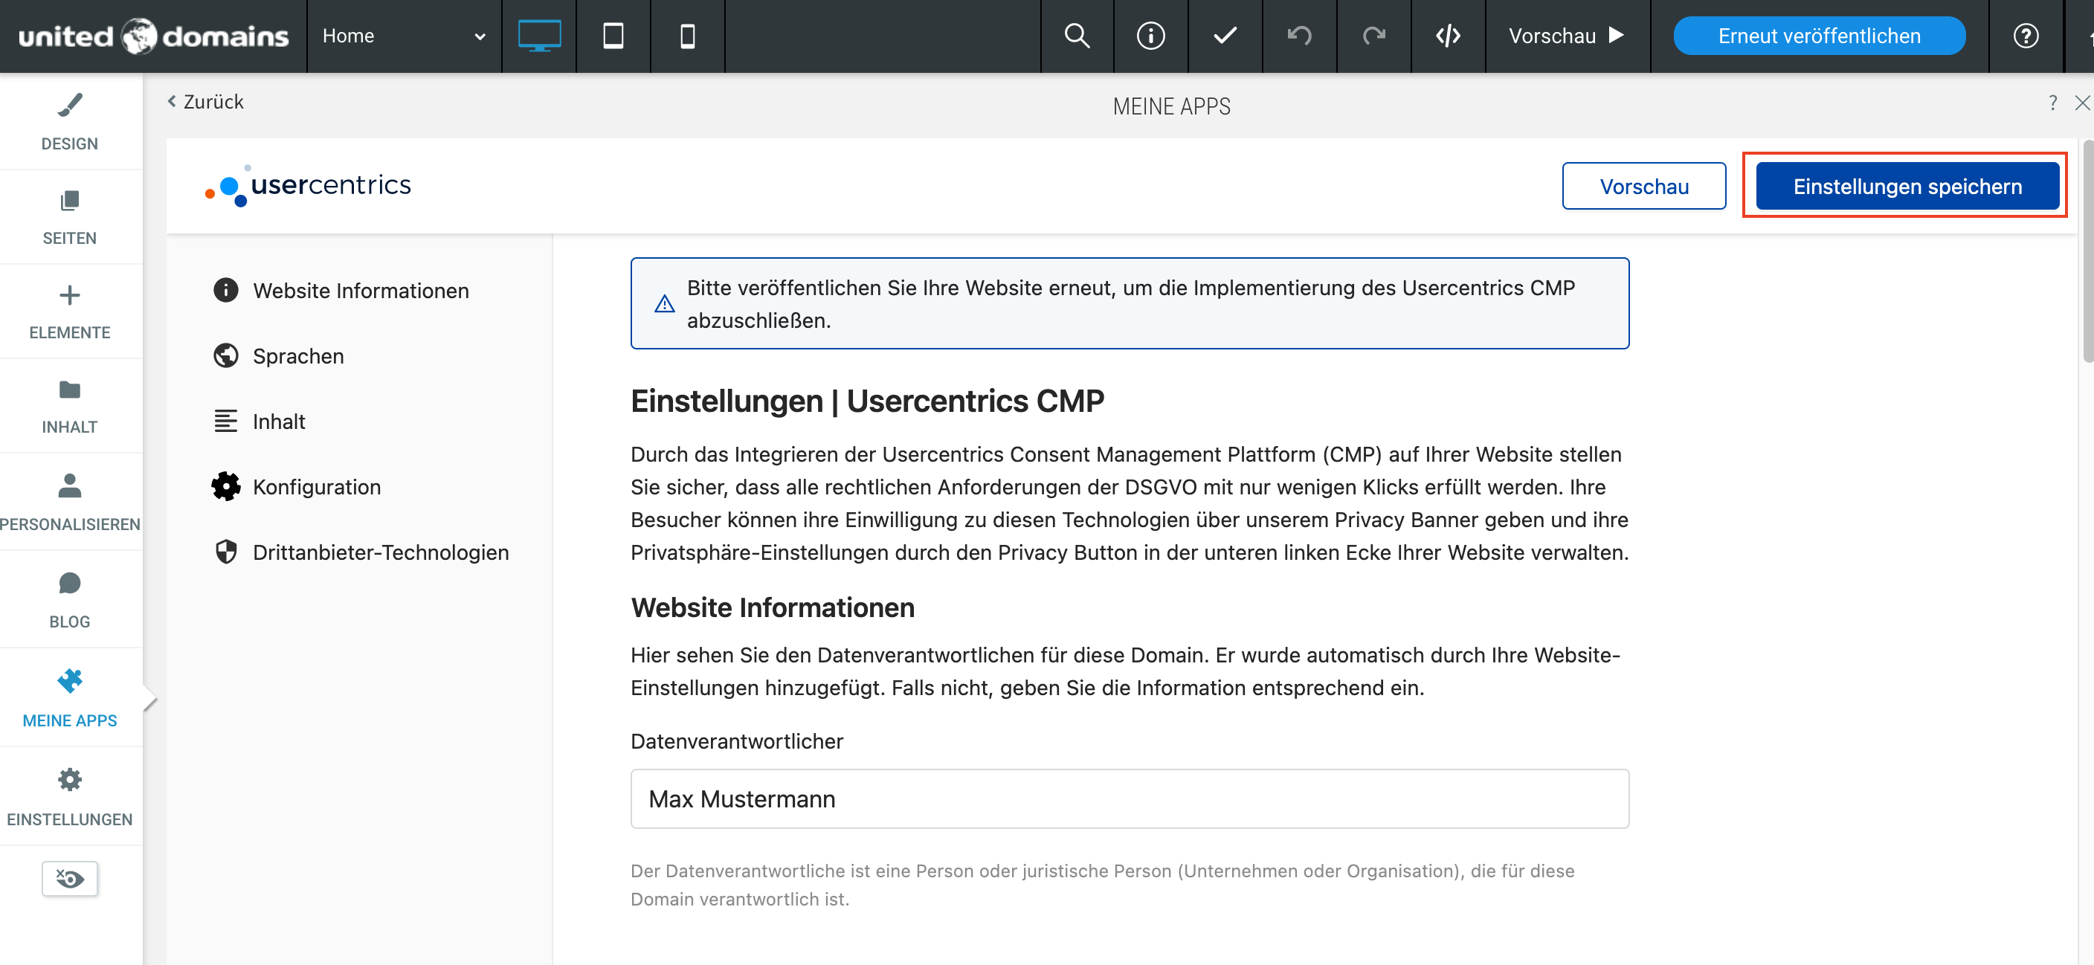Image resolution: width=2094 pixels, height=965 pixels.
Task: Click the 'Einstellungen | Usercentrics CMP' heading
Action: tap(866, 401)
